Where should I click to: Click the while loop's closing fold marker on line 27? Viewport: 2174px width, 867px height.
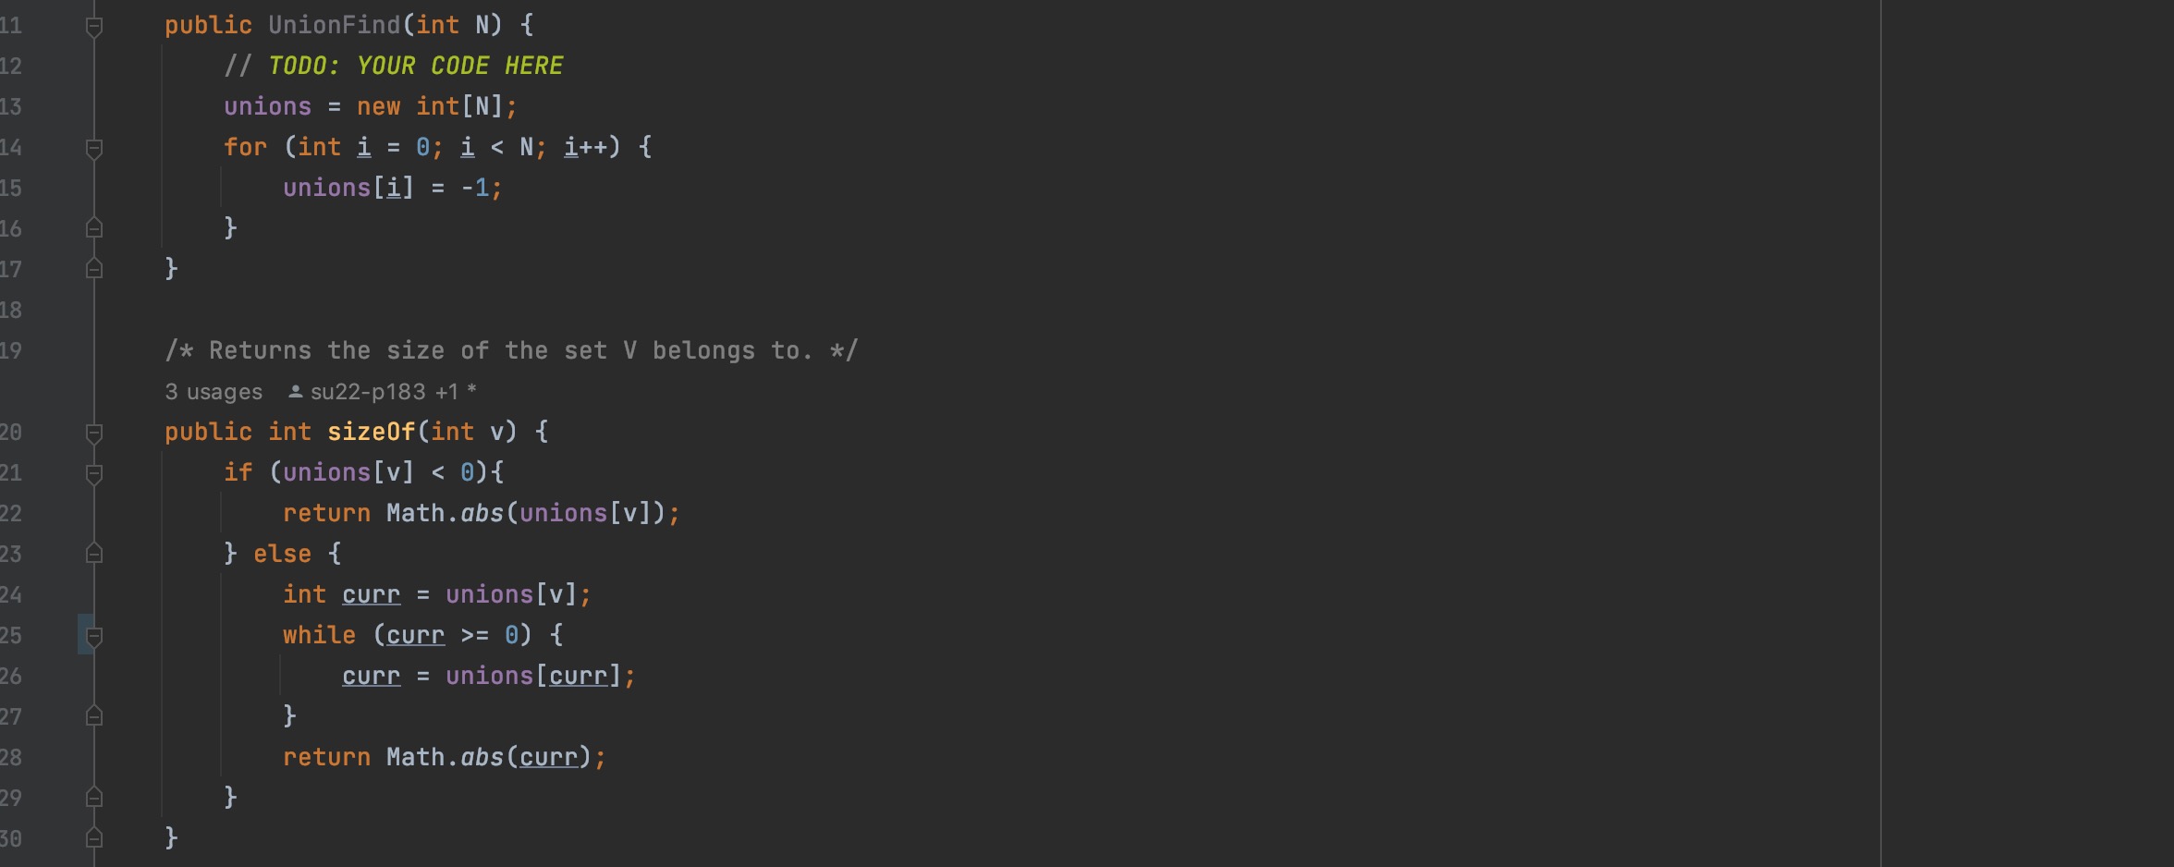pos(93,716)
